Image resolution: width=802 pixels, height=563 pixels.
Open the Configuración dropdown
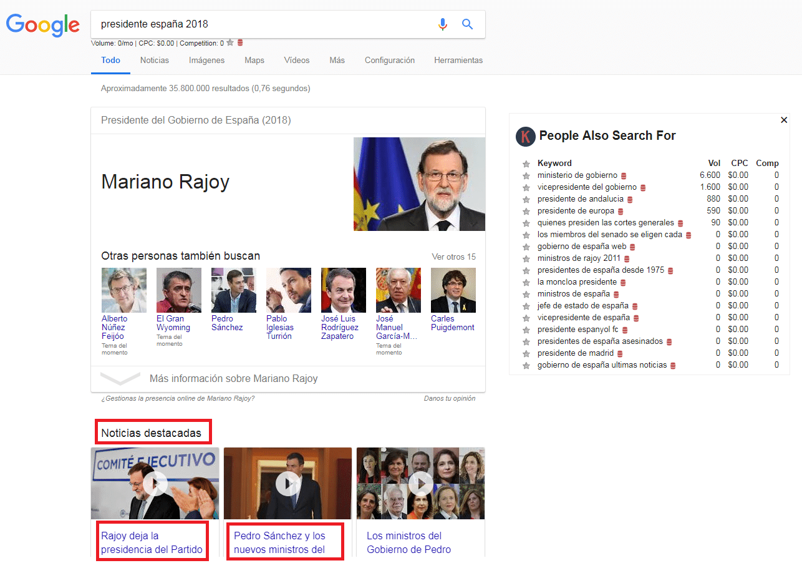coord(390,61)
